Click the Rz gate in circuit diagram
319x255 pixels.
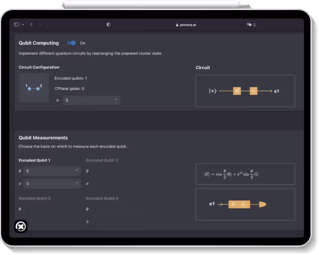(x=237, y=91)
